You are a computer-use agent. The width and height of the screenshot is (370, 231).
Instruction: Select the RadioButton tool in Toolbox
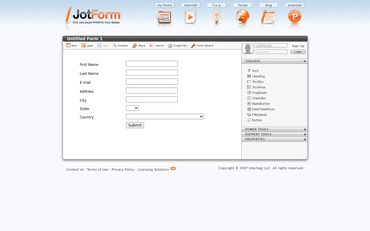[x=258, y=104]
